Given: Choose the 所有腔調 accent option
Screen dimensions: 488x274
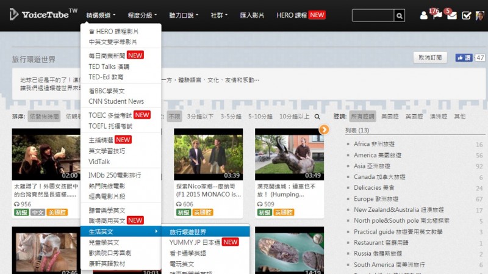Looking at the screenshot, I should 362,116.
